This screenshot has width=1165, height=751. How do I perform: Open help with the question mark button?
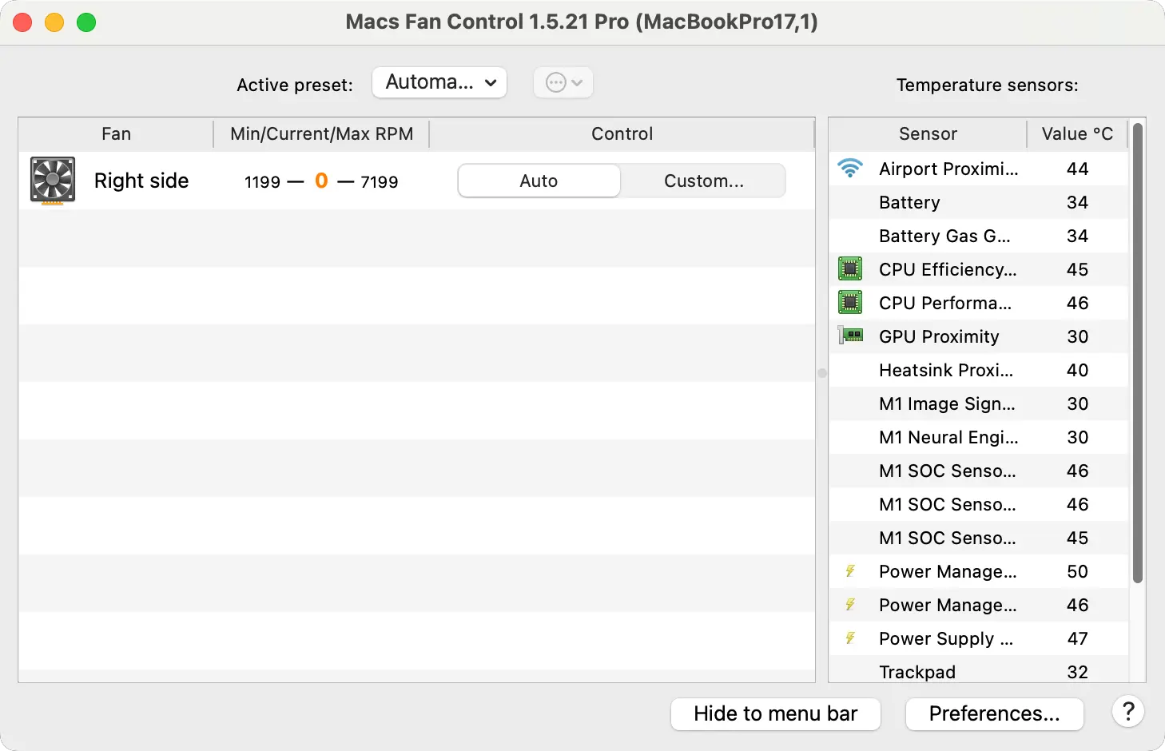1127,712
